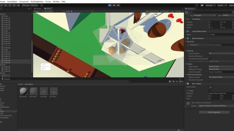This screenshot has width=234, height=131.
Task: Collapse the Lighting section
Action: tap(186, 51)
